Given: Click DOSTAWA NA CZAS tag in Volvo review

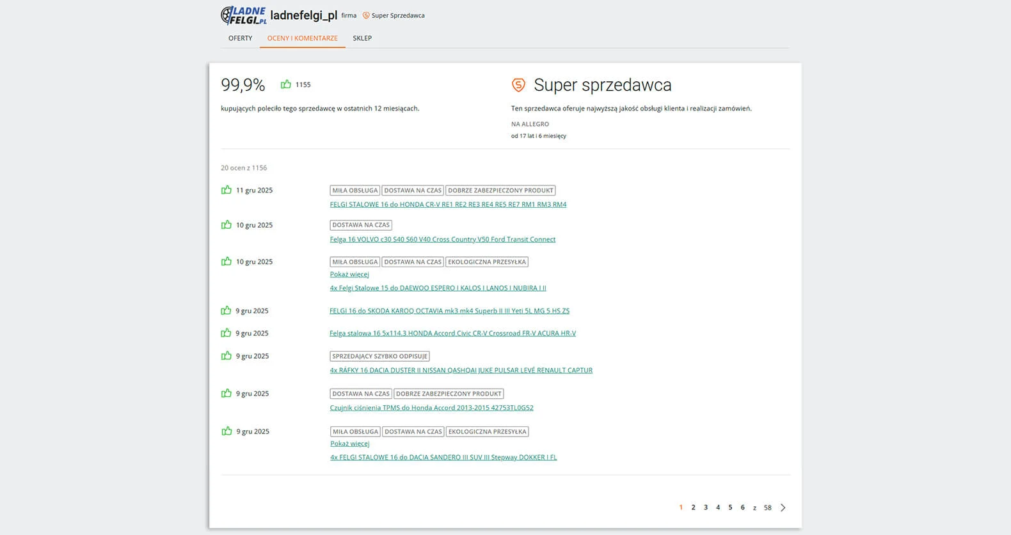Looking at the screenshot, I should (x=361, y=225).
